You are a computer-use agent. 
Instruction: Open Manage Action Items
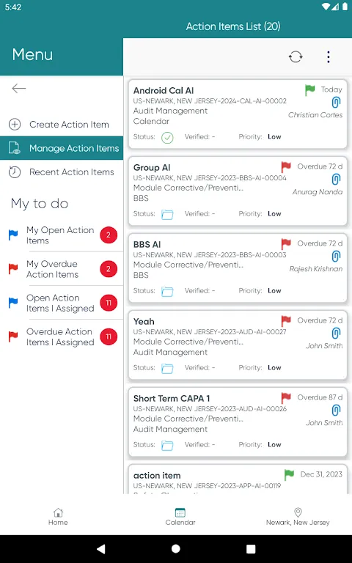click(62, 148)
